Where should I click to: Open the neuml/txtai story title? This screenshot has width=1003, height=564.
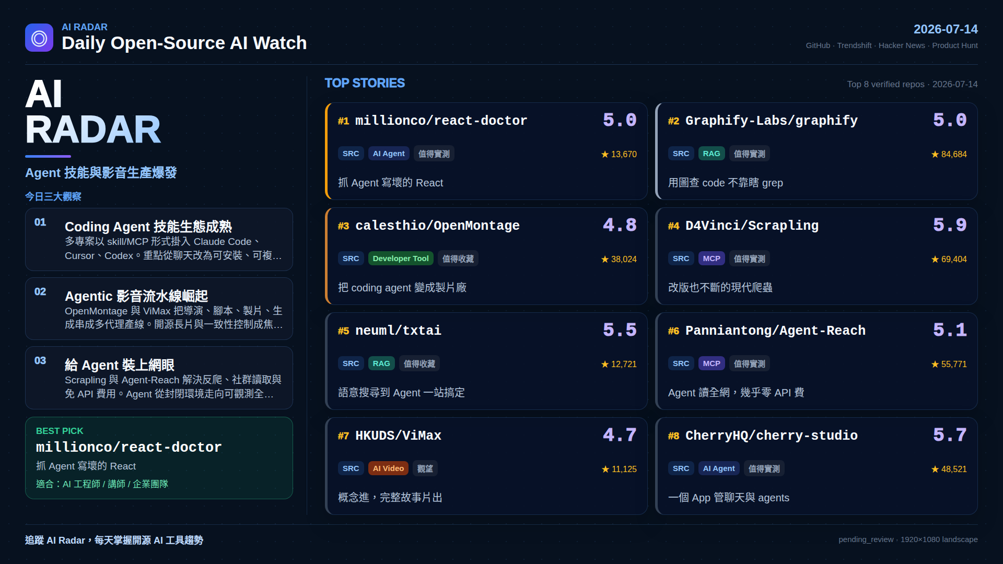398,331
